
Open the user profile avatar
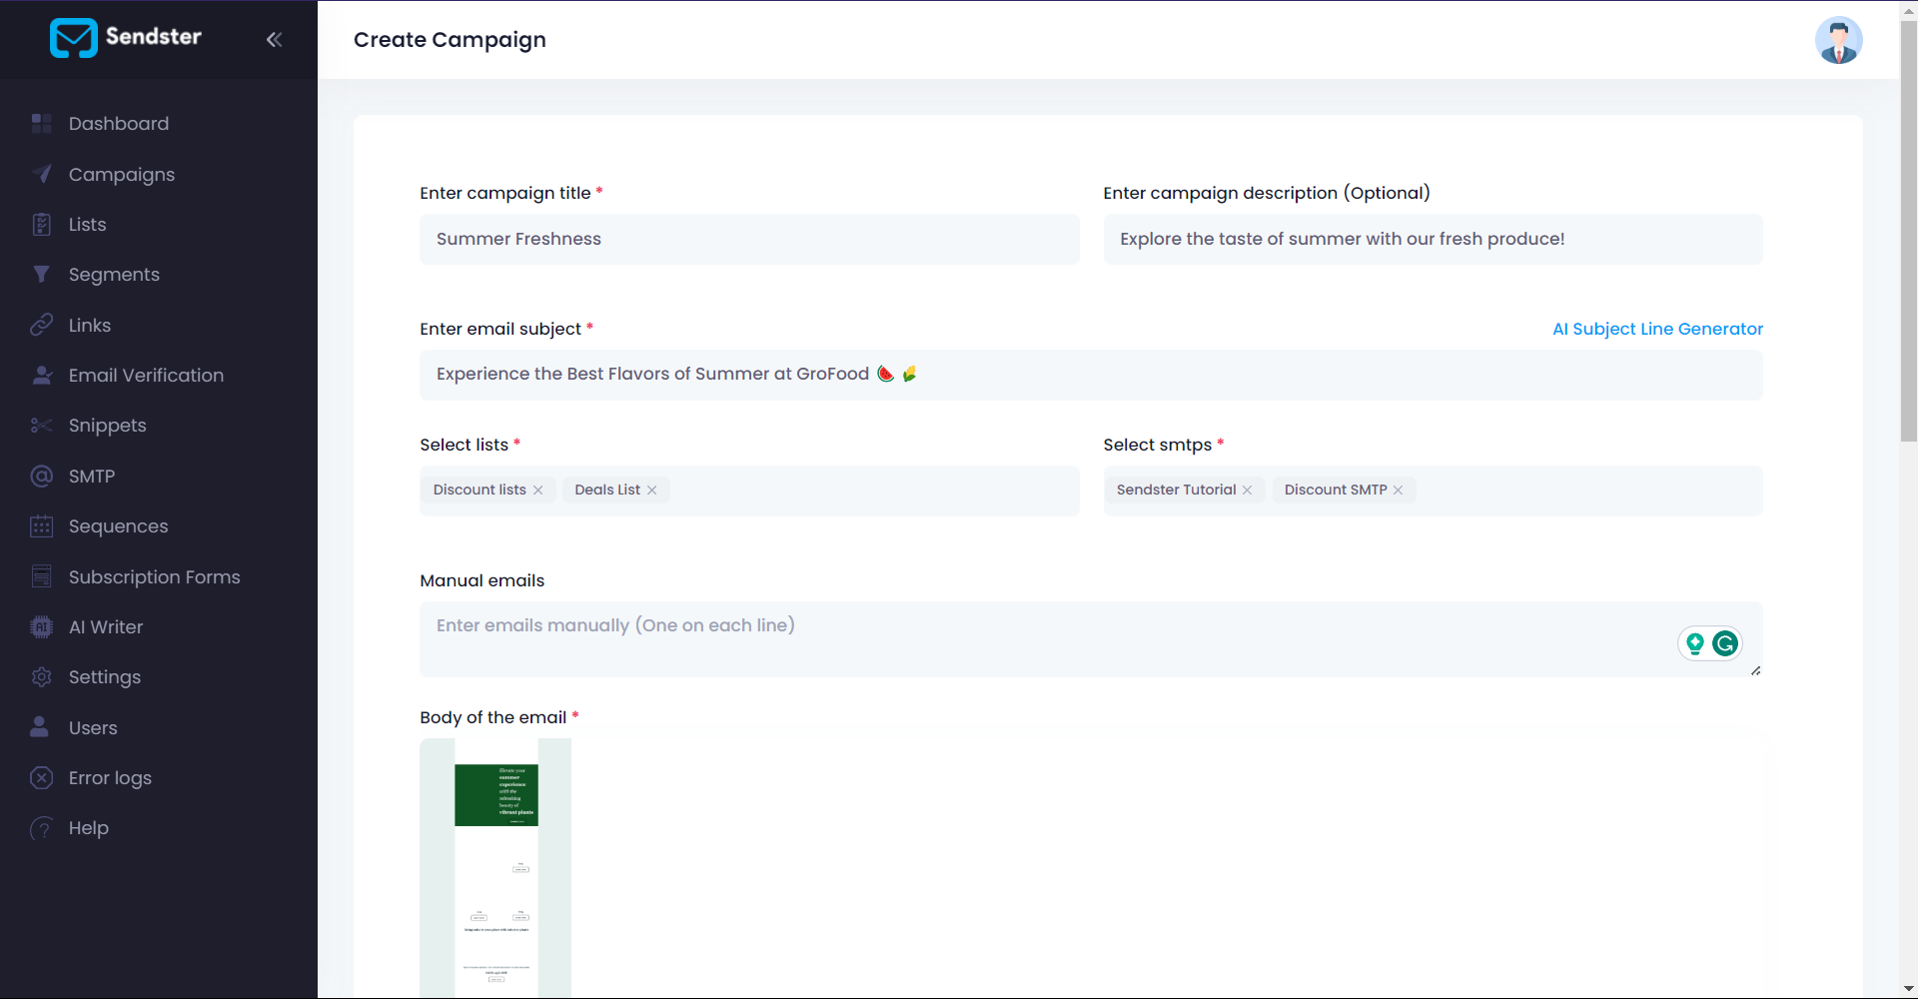coord(1838,40)
